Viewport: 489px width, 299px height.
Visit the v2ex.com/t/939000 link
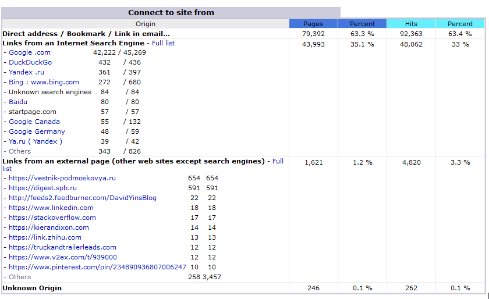(x=63, y=257)
